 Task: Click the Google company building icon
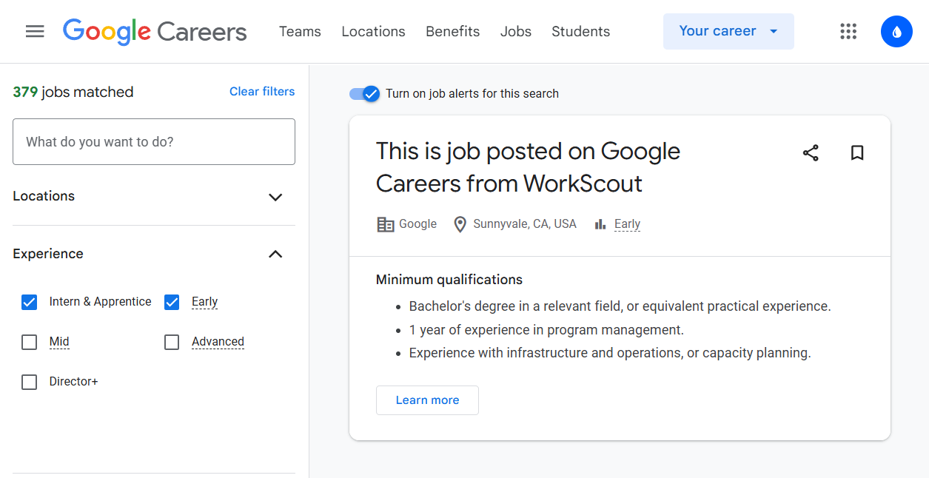click(x=386, y=224)
